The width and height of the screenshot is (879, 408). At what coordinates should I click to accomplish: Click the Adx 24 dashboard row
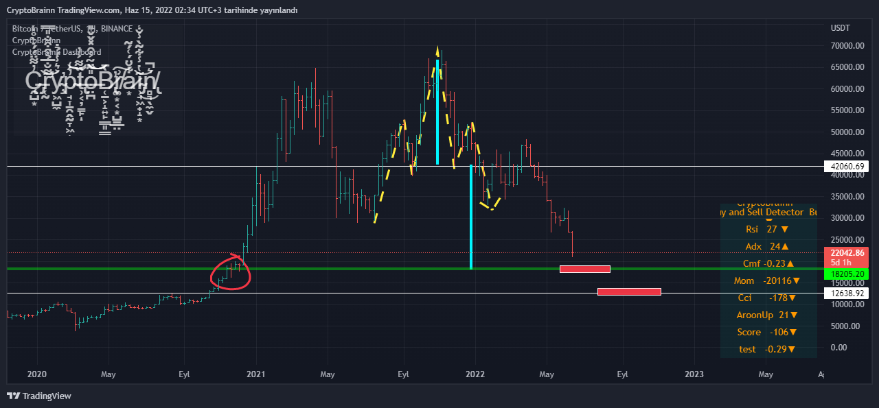[x=768, y=246]
